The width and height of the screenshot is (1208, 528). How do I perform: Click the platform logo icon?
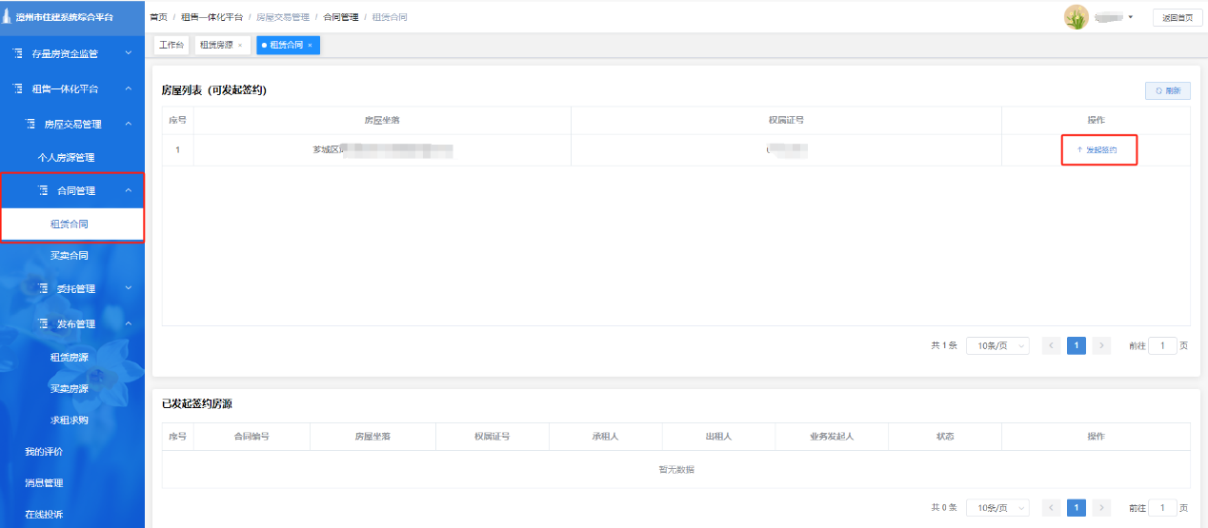coord(8,17)
